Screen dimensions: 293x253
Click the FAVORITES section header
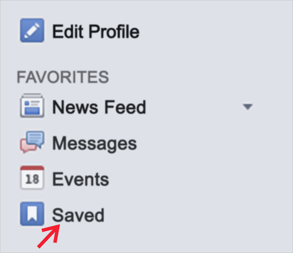(63, 77)
